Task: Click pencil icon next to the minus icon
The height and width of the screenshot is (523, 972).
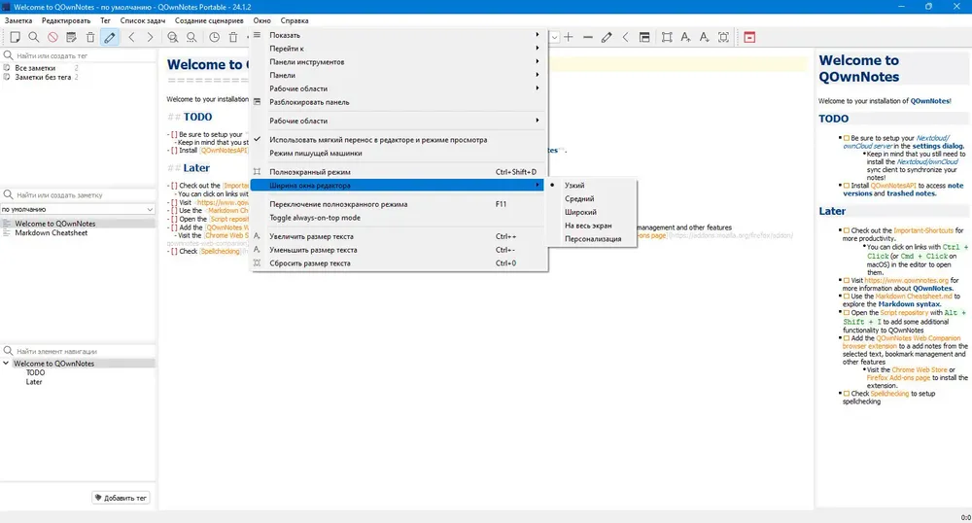Action: coord(607,37)
